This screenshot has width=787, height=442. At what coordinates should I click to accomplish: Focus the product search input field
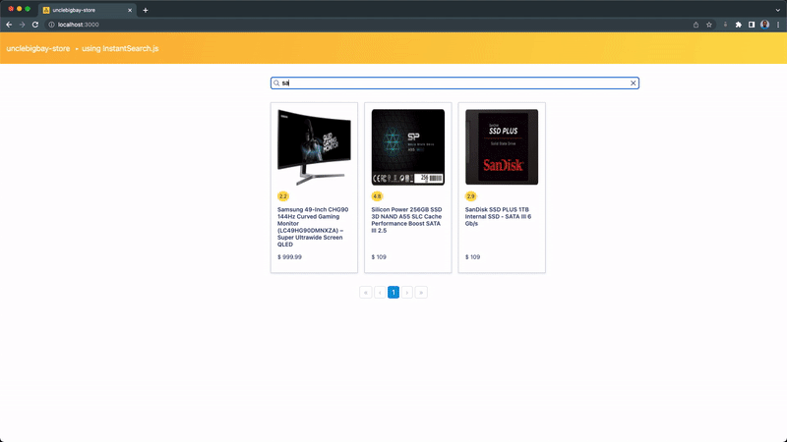tap(454, 83)
